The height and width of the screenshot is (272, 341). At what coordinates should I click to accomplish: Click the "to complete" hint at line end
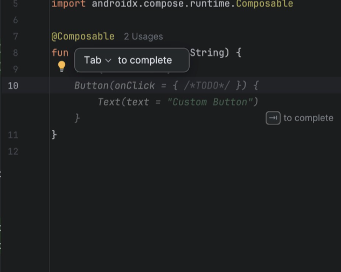[308, 118]
